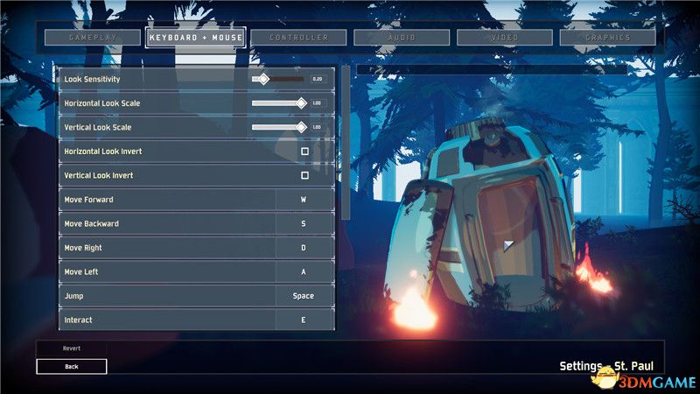
Task: Rebind the Interact key E
Action: pyautogui.click(x=304, y=320)
